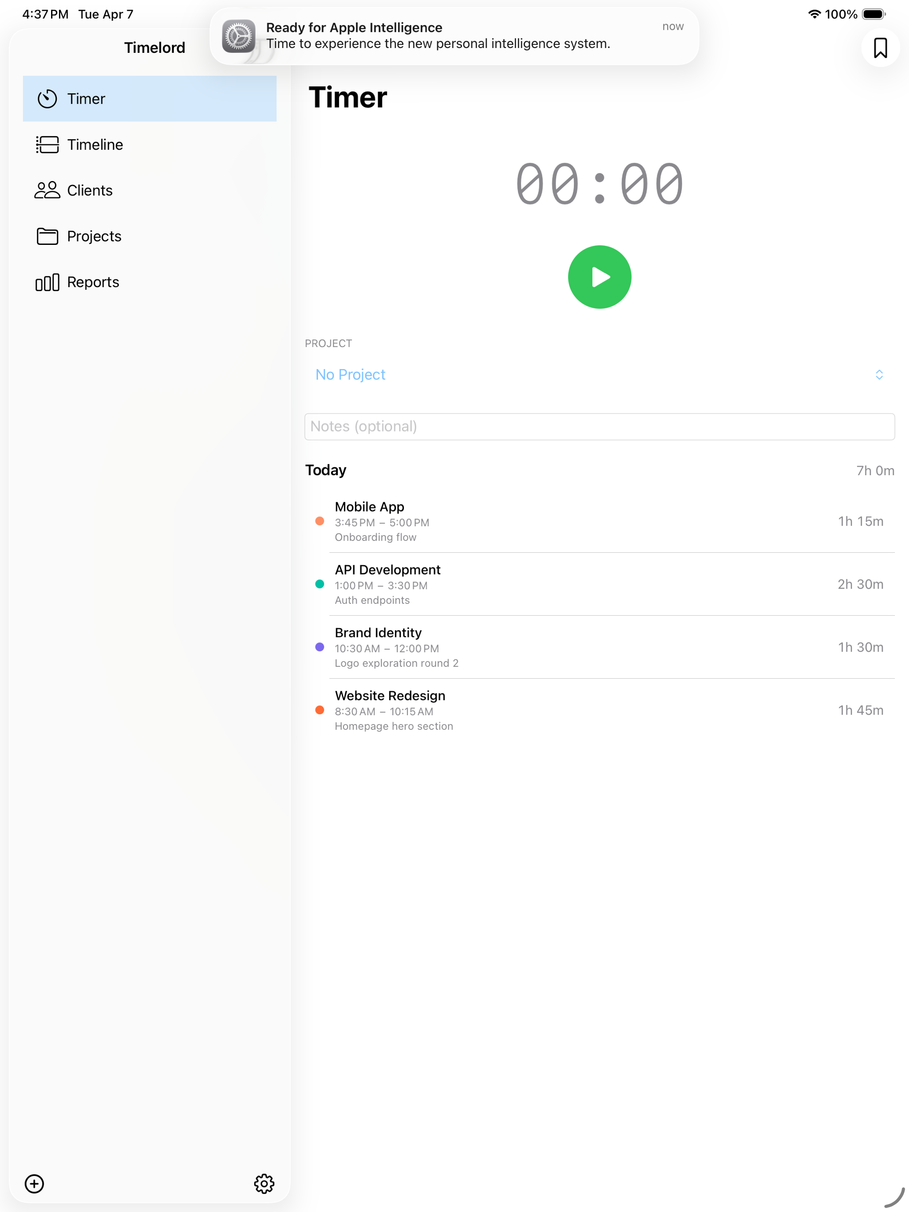
Task: Open settings with the gear icon
Action: (x=264, y=1184)
